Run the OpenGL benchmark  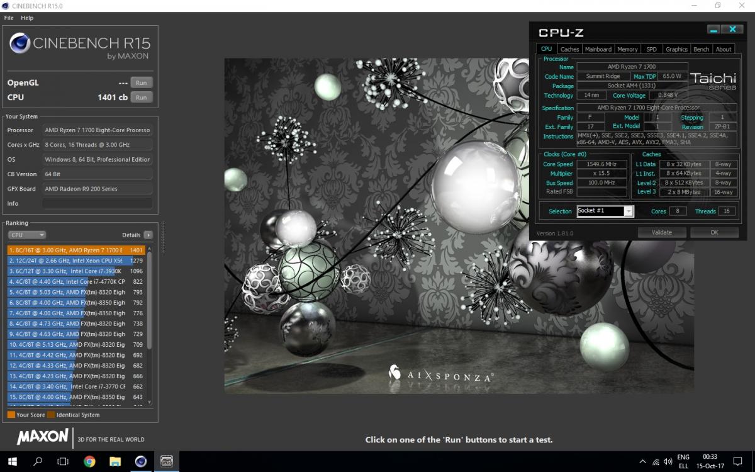coord(141,82)
